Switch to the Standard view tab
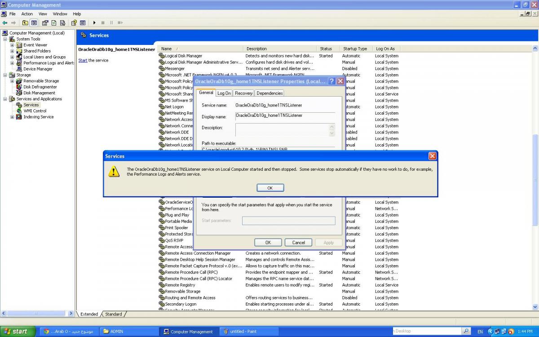The height and width of the screenshot is (337, 539). click(114, 314)
